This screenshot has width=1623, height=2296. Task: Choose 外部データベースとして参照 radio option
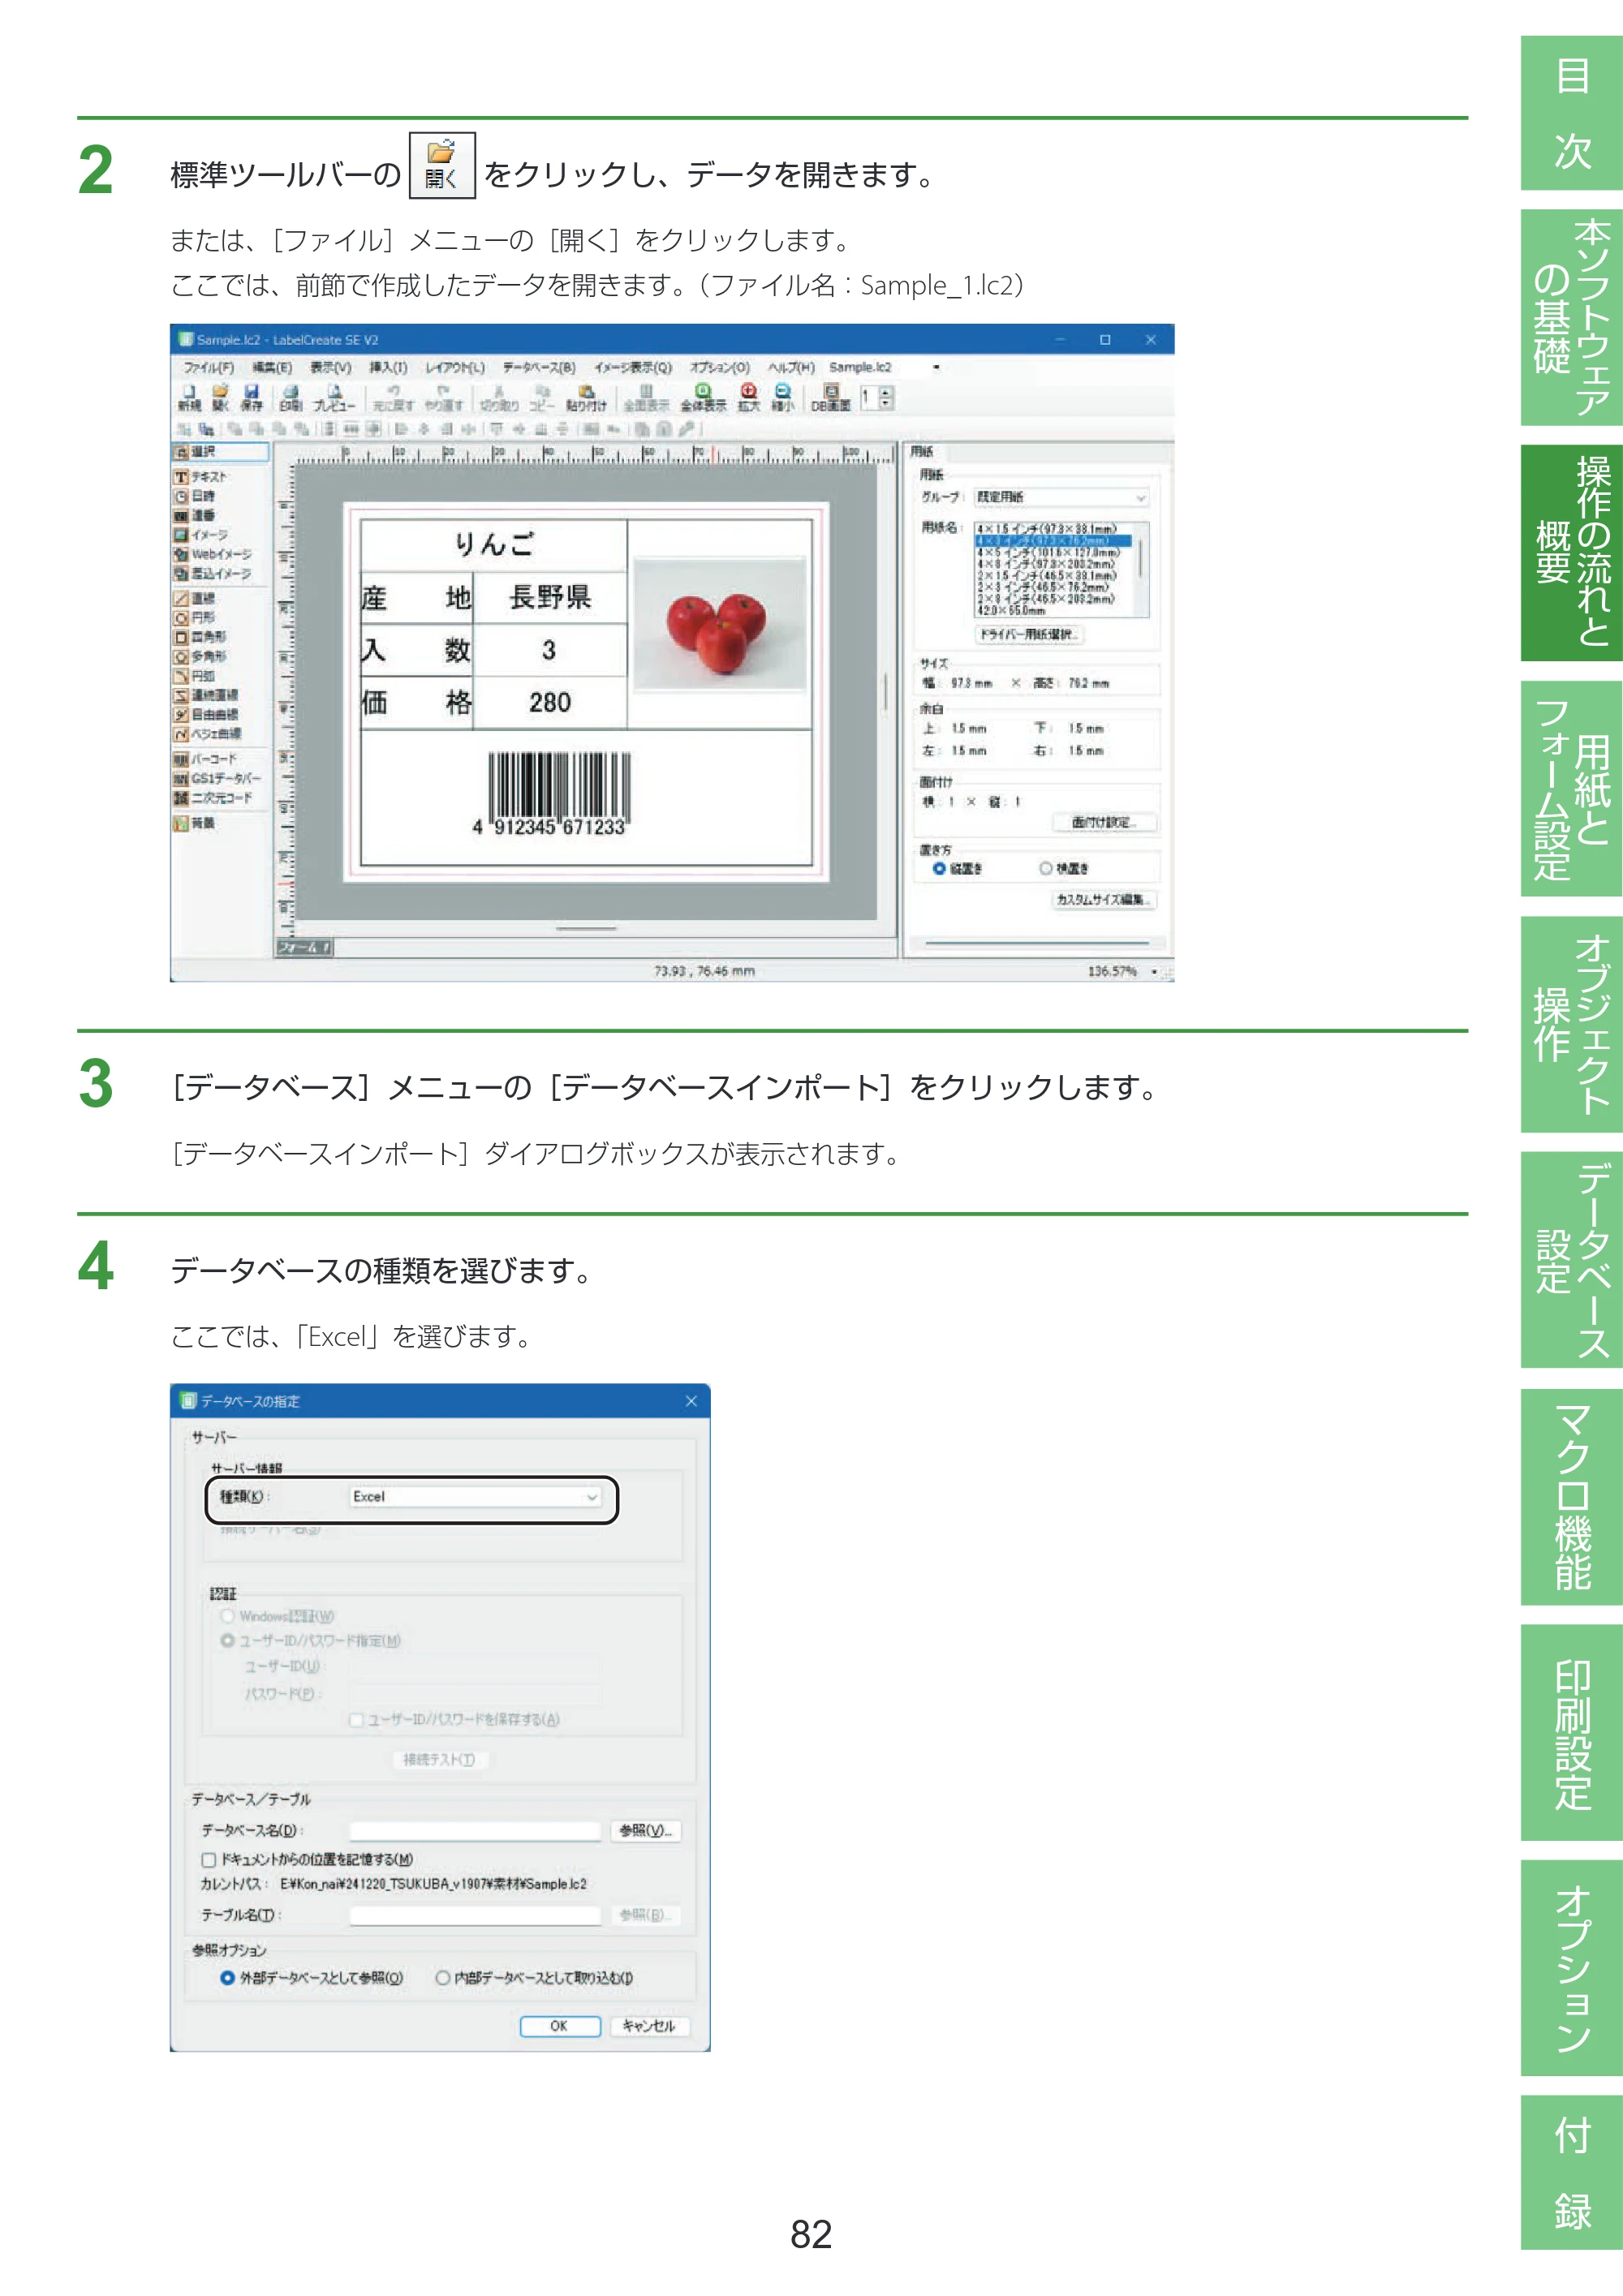[227, 1977]
